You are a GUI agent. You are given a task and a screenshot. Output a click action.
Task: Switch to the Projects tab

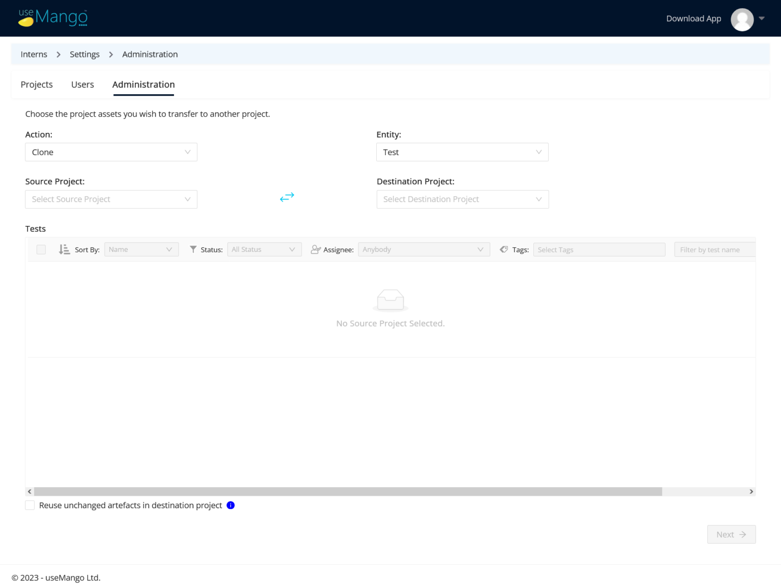point(37,84)
